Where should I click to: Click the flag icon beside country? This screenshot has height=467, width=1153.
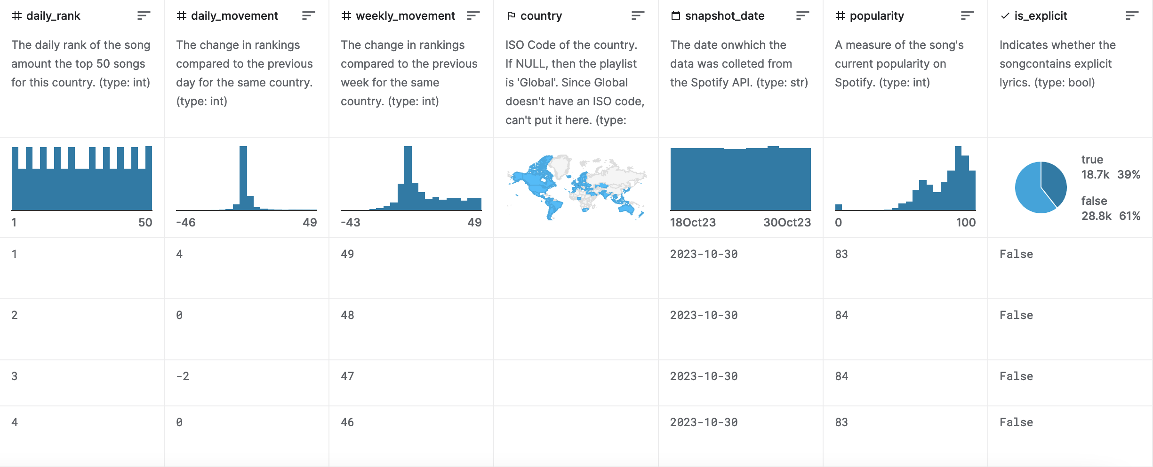[x=511, y=16]
